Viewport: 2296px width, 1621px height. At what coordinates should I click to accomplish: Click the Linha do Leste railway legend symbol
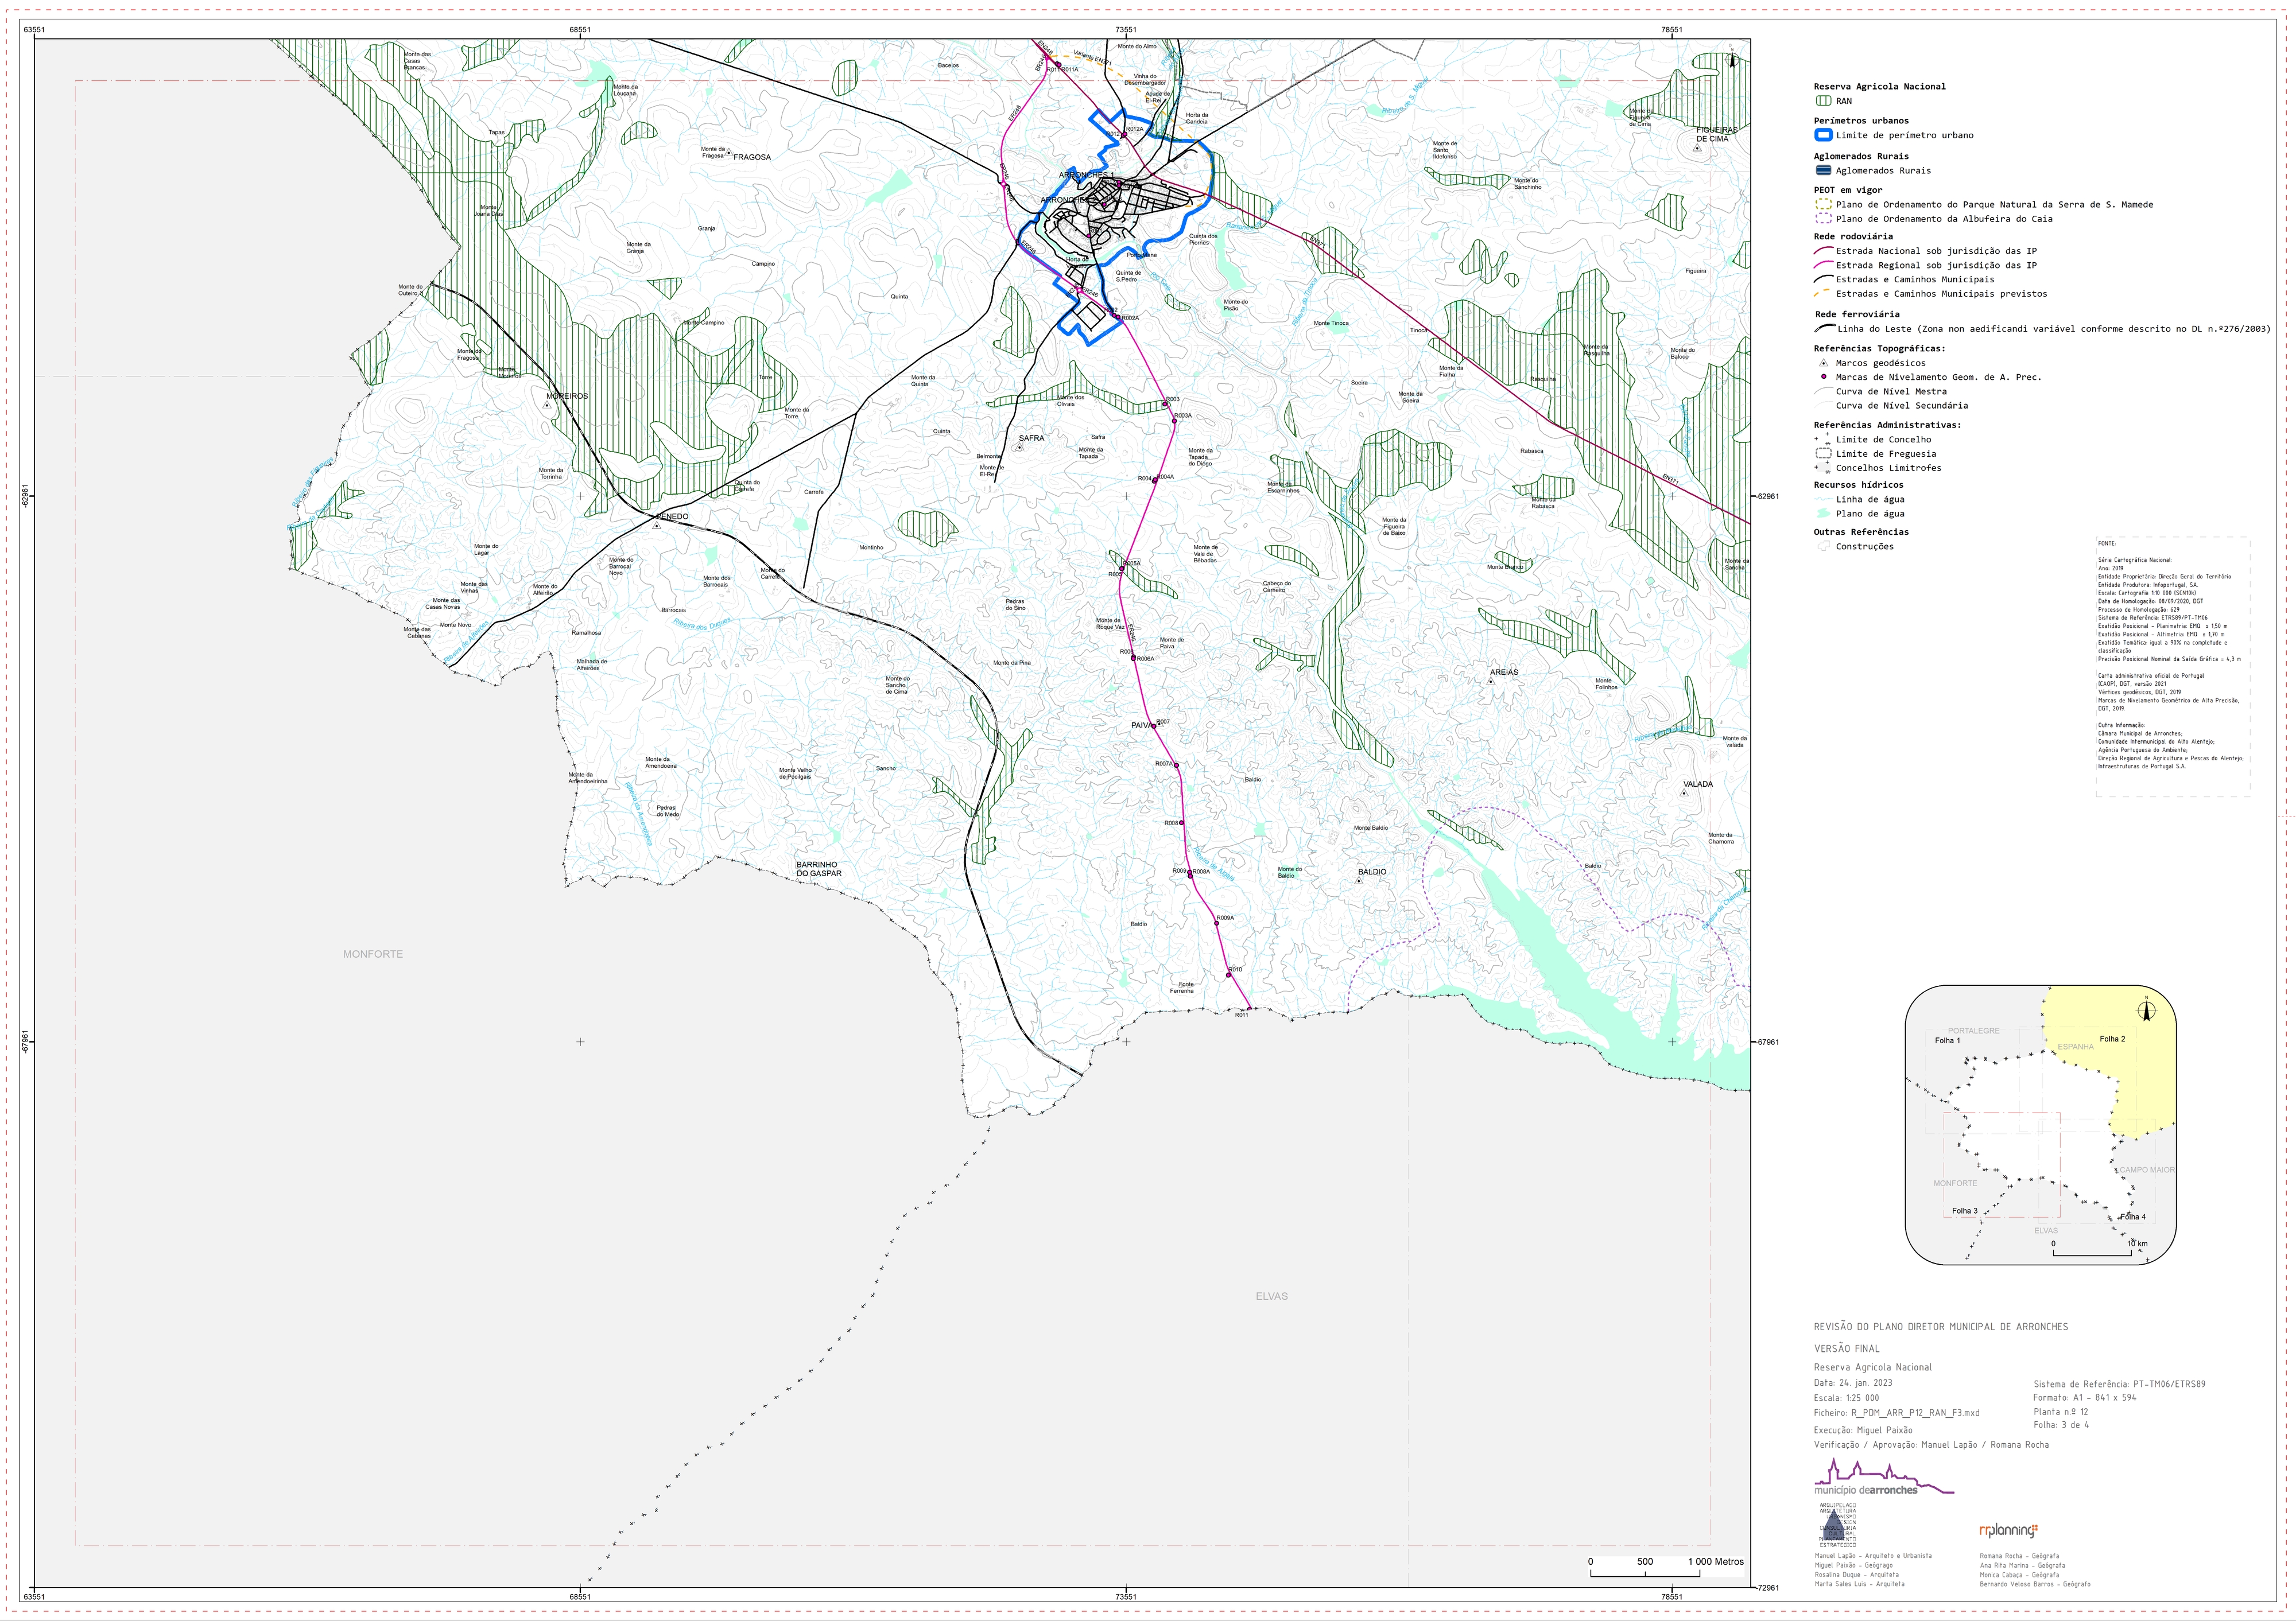point(1824,329)
